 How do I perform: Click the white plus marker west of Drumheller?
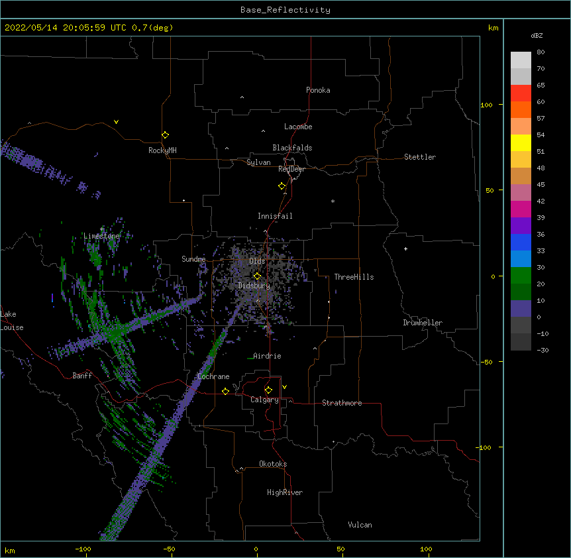[x=405, y=249]
